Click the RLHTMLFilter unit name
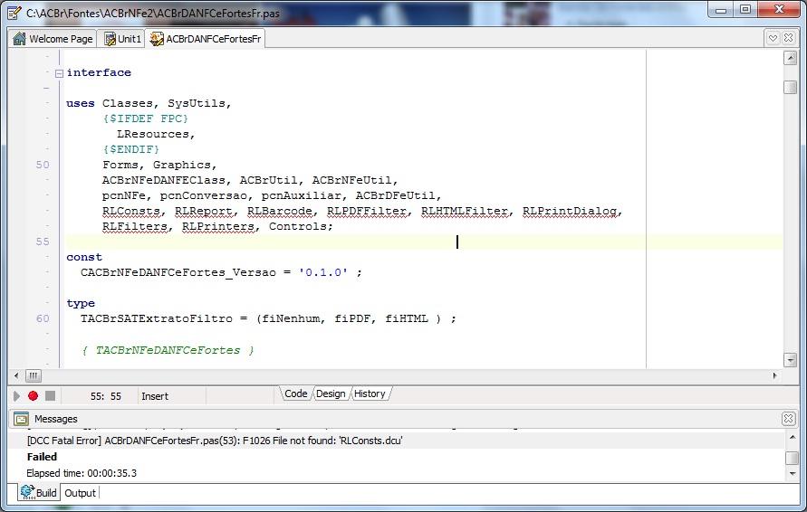 click(x=465, y=212)
